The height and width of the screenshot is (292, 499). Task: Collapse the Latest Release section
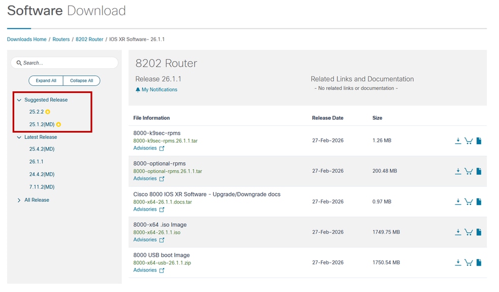click(x=19, y=138)
